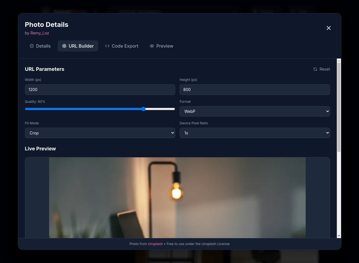Click the eye icon beside Preview
The image size is (359, 263).
pyautogui.click(x=151, y=46)
